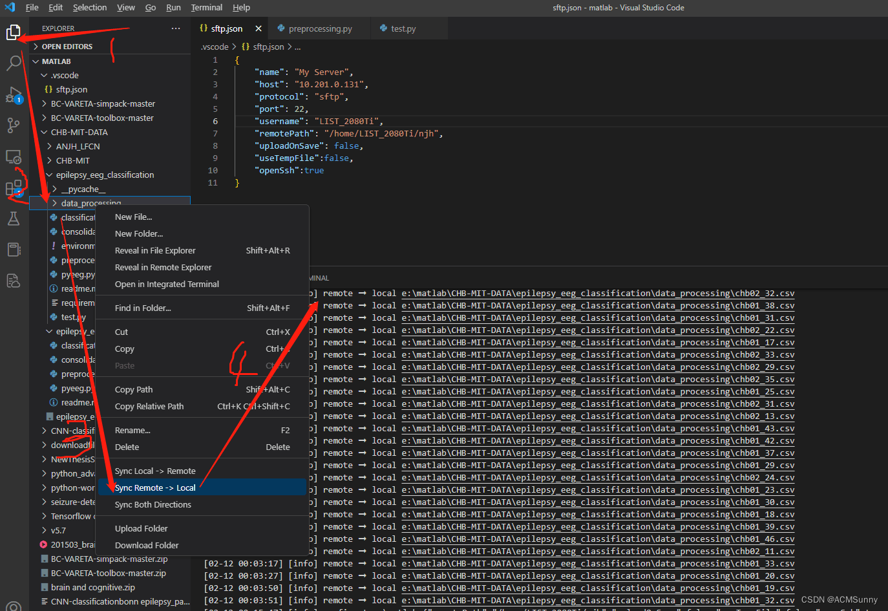888x611 pixels.
Task: Open the Extensions view
Action: [14, 188]
